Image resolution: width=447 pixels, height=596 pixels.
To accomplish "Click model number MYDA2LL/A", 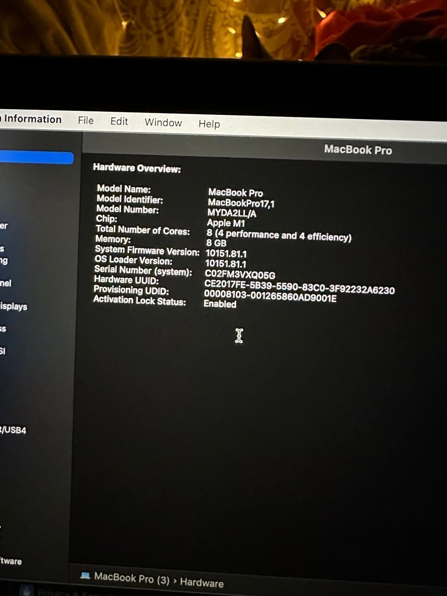I will [x=232, y=213].
